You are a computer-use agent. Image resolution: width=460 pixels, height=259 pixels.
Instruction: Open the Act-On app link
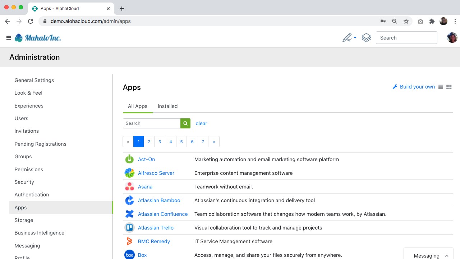point(147,159)
